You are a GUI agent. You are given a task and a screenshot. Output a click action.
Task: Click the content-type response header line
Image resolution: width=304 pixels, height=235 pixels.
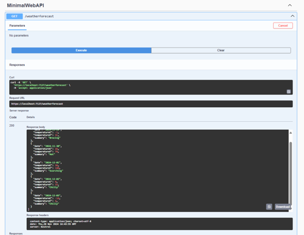[60, 221]
